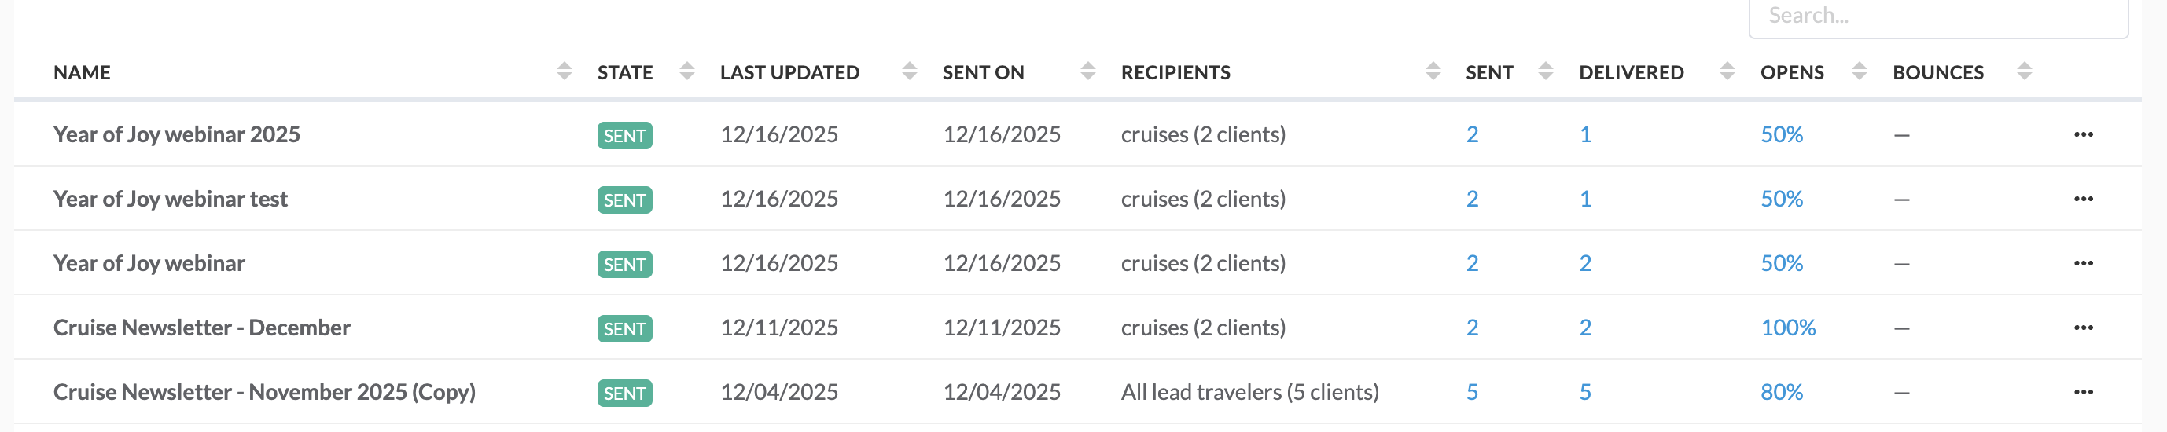The width and height of the screenshot is (2167, 432).
Task: View 80% opens for November 2025 (Copy)
Action: pyautogui.click(x=1782, y=393)
